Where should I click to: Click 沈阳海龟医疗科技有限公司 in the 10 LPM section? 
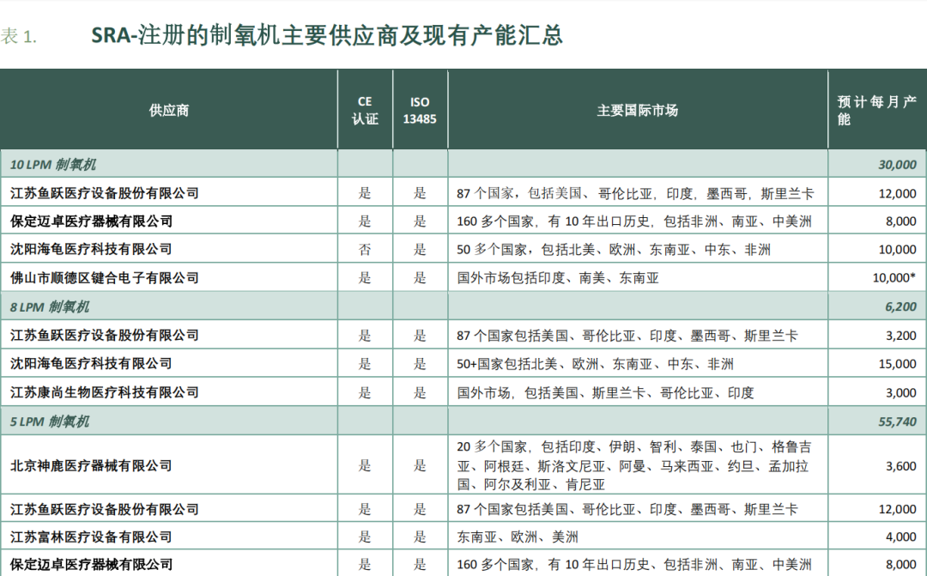click(91, 249)
